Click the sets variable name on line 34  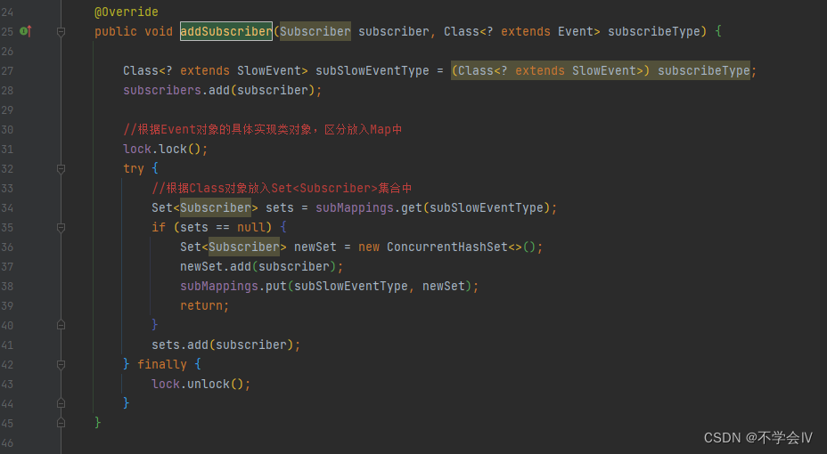[x=280, y=207]
